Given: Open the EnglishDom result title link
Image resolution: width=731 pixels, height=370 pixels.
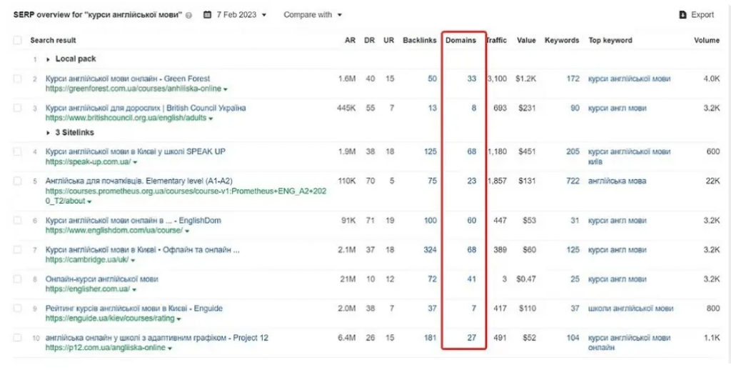Looking at the screenshot, I should pos(133,220).
